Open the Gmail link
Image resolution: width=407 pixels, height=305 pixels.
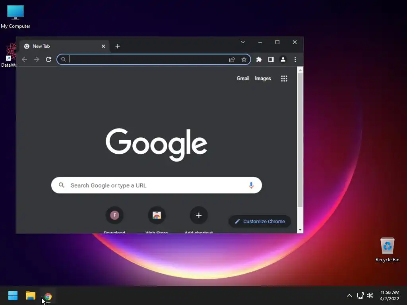pyautogui.click(x=243, y=78)
